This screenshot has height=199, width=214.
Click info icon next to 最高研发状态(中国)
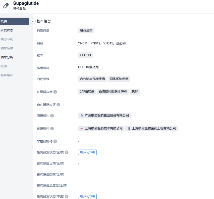click(67, 196)
